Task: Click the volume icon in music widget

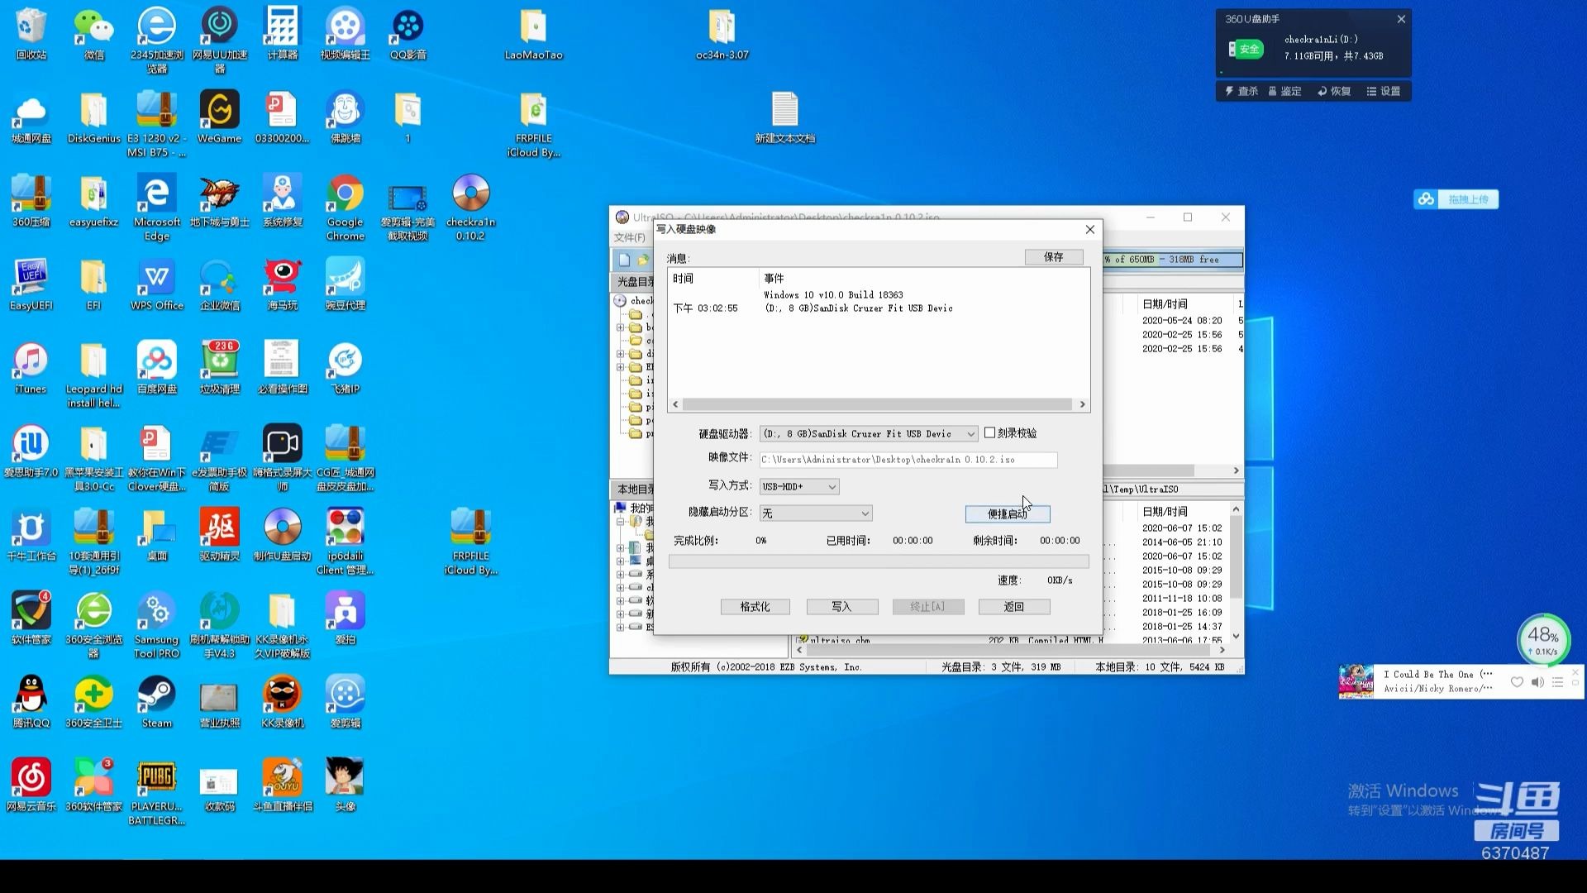Action: [x=1537, y=682]
